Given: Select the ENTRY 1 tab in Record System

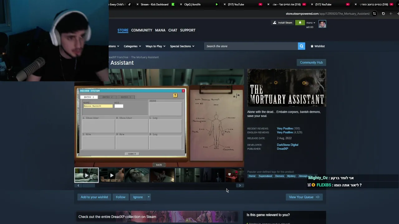Looking at the screenshot, I should click(89, 97).
